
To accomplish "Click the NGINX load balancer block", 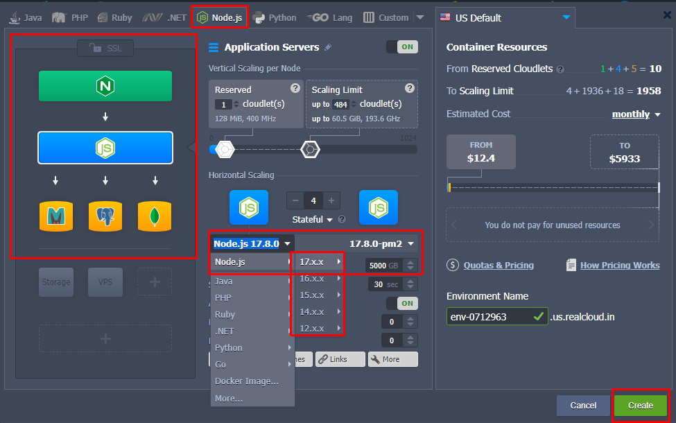I will [105, 86].
